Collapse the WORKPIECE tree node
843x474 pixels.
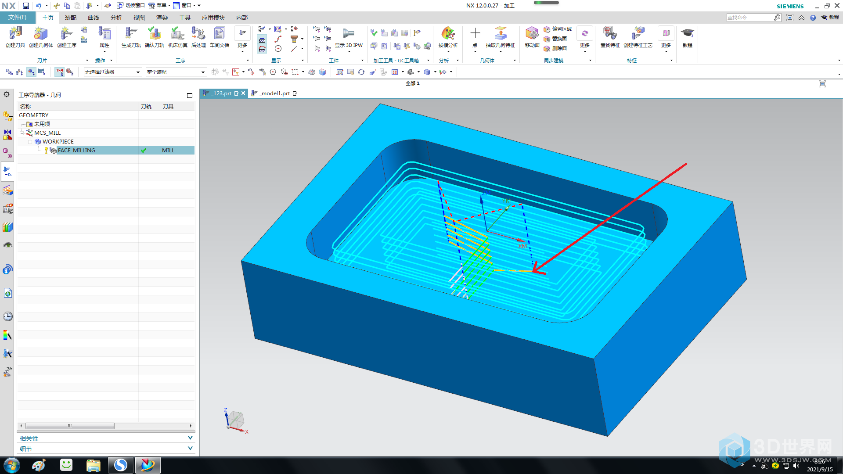coord(30,141)
